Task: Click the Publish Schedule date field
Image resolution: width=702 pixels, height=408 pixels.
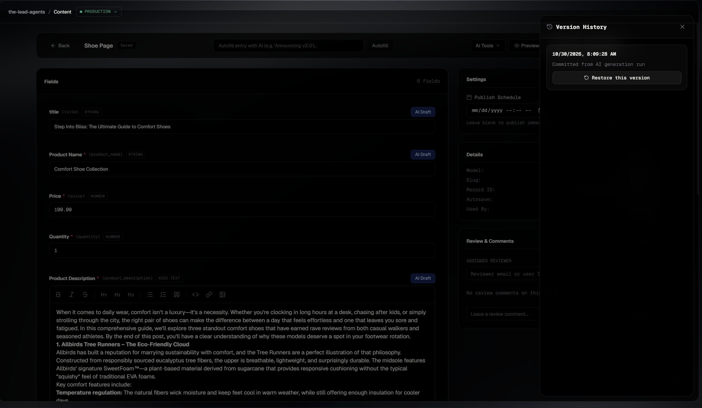Action: pos(503,110)
